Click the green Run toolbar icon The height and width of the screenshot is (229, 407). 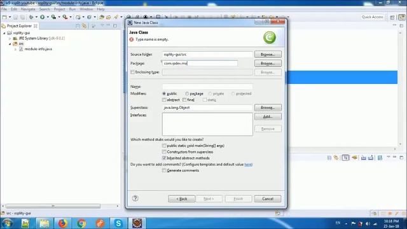coord(42,17)
